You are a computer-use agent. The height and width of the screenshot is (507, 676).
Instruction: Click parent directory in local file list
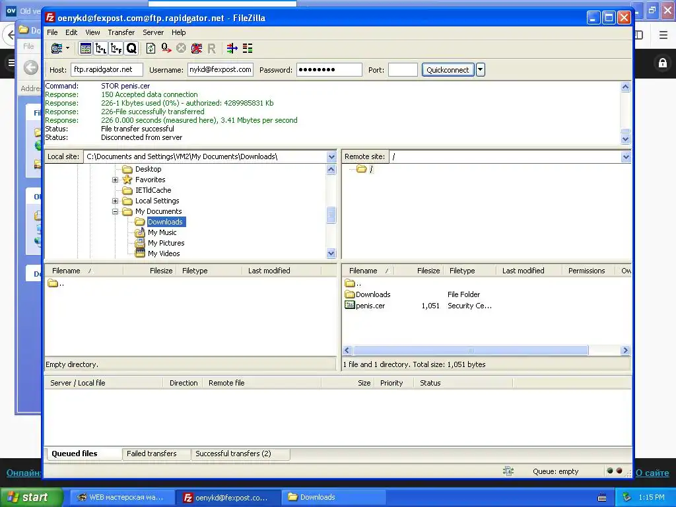pyautogui.click(x=56, y=284)
